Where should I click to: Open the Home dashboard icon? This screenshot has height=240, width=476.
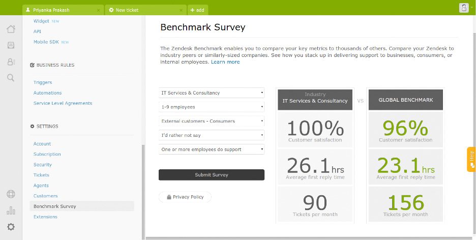pos(11,29)
